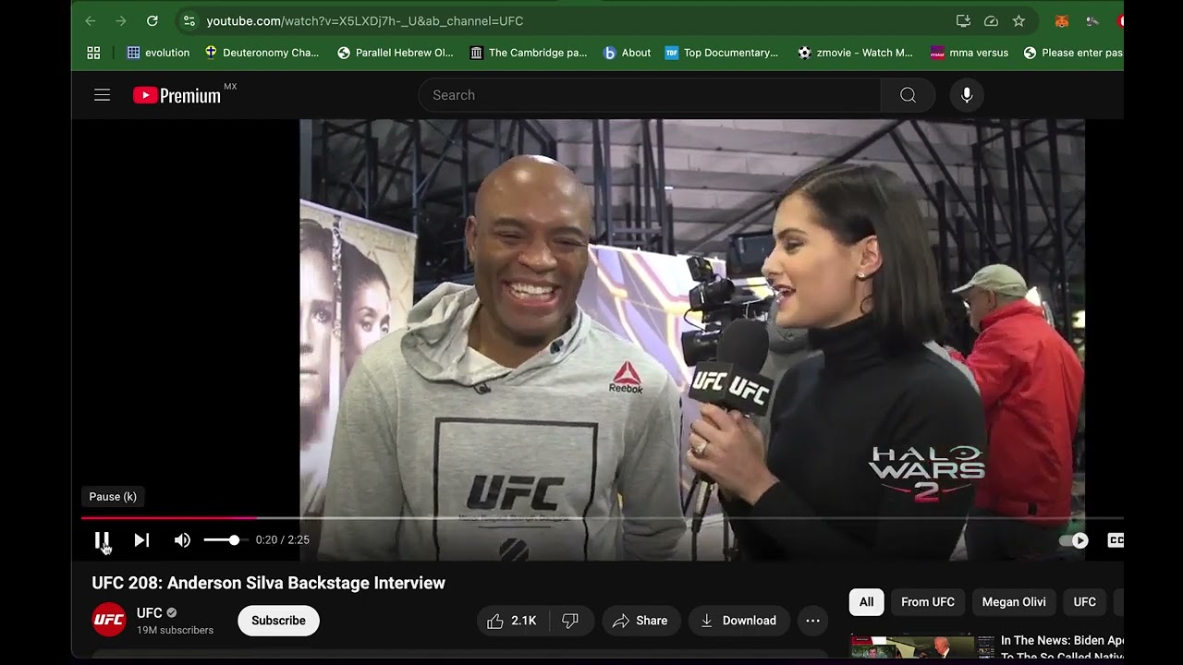Adjust the volume slider
This screenshot has width=1183, height=665.
225,540
